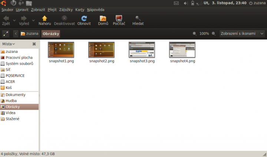267x157 pixels.
Task: Open Systém souborů in the sidebar
Action: (19, 64)
